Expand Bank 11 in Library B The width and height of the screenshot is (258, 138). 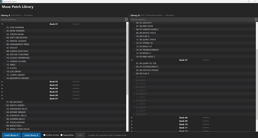tap(132, 128)
